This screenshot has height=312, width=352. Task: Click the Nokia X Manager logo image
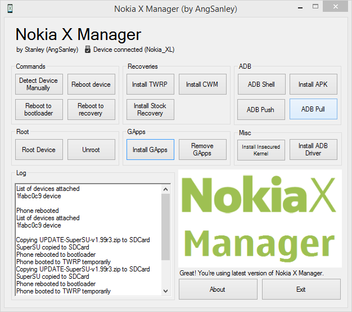(x=260, y=219)
